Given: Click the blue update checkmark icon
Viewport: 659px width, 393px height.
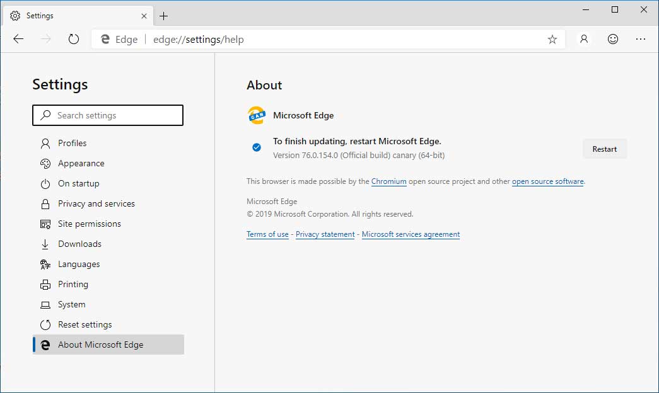Looking at the screenshot, I should click(x=257, y=147).
